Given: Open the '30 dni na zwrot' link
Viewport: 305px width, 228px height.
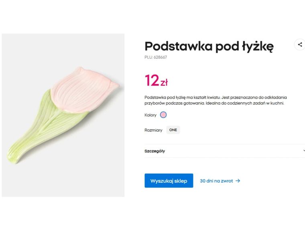Looking at the screenshot, I should [216, 181].
